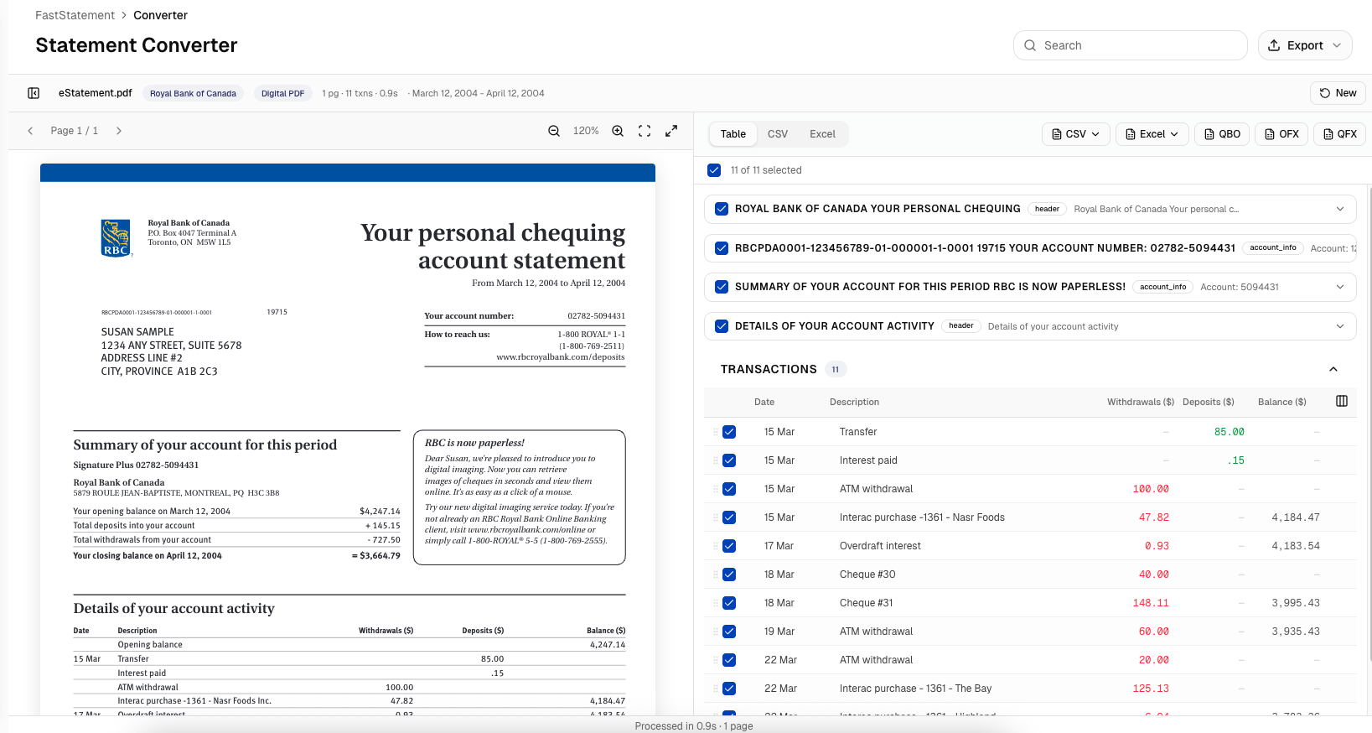Image resolution: width=1372 pixels, height=733 pixels.
Task: Go to previous page arrow
Action: pyautogui.click(x=30, y=131)
